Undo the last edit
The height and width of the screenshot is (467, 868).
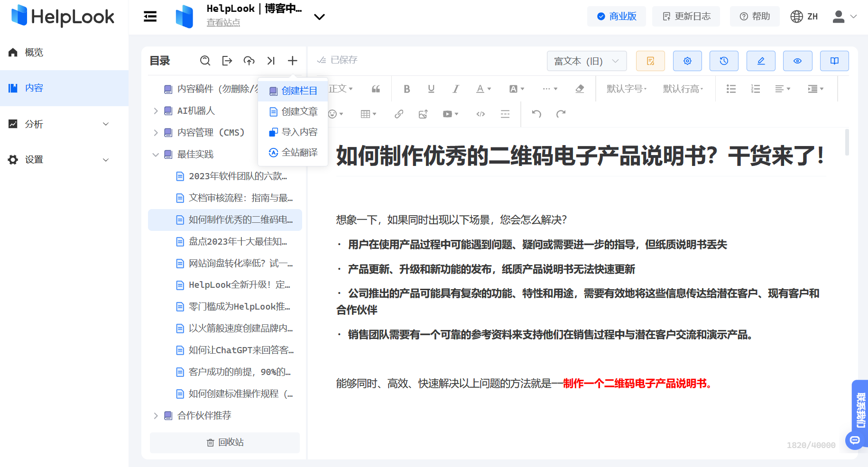(536, 114)
